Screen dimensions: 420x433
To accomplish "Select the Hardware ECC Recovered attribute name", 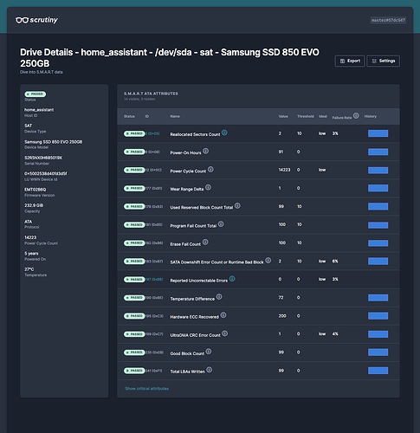I will point(195,317).
